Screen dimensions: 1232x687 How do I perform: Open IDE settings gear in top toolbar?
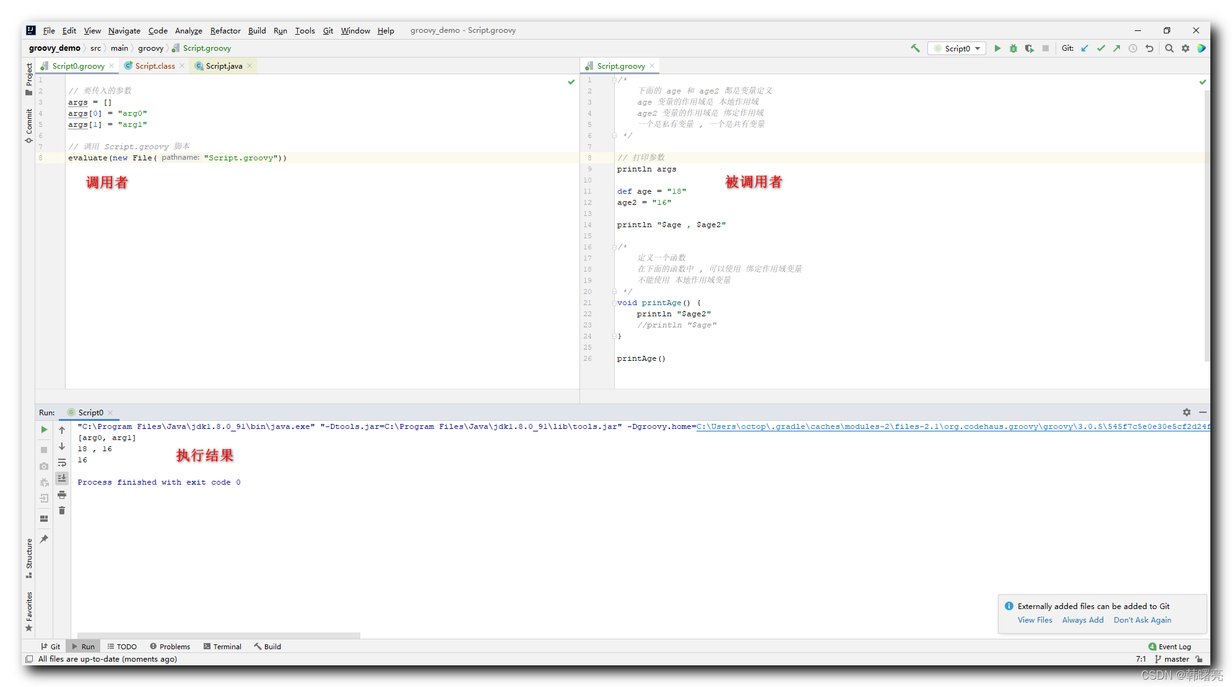click(x=1186, y=48)
